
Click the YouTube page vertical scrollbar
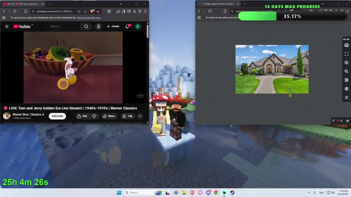pyautogui.click(x=148, y=31)
